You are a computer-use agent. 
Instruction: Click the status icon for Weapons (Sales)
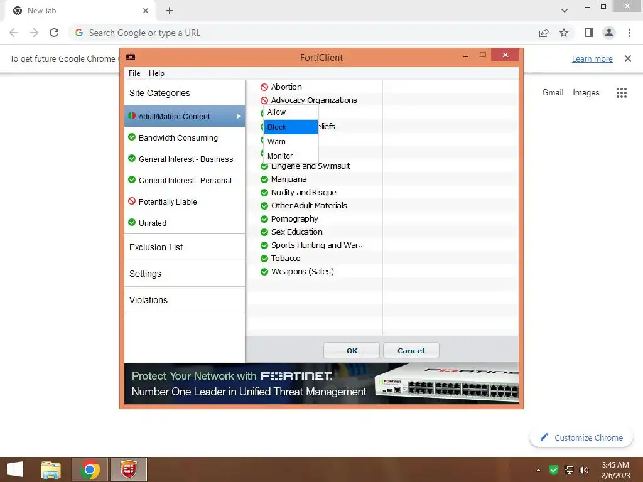pyautogui.click(x=264, y=272)
